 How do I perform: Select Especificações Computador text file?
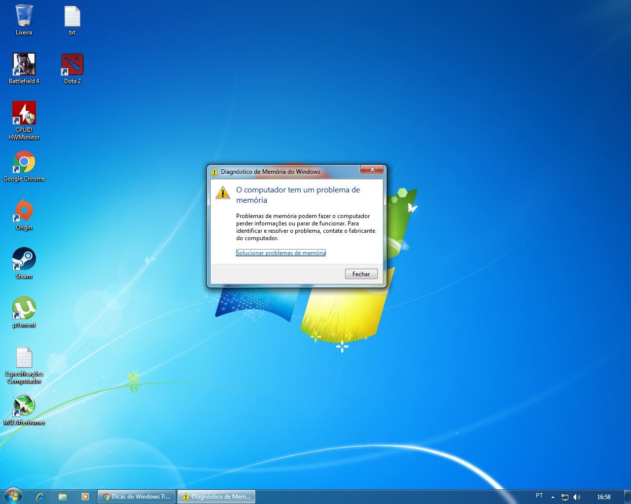click(x=24, y=365)
